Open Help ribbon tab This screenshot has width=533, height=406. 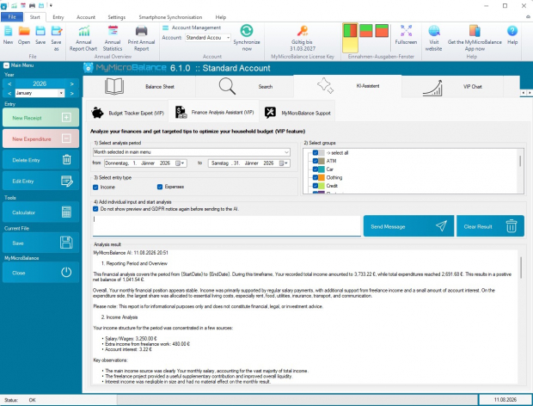(x=221, y=17)
